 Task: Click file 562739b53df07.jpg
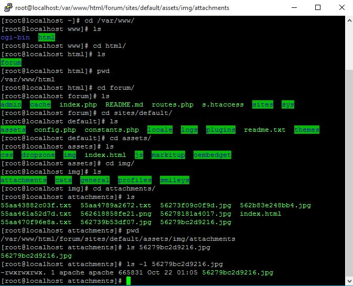pyautogui.click(x=116, y=222)
